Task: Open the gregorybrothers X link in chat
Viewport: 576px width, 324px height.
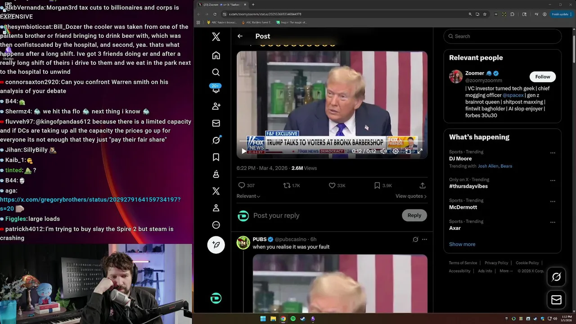Action: 90,204
